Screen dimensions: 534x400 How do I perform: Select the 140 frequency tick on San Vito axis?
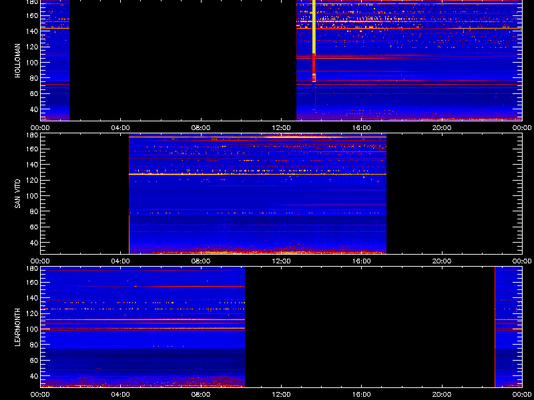(x=32, y=165)
